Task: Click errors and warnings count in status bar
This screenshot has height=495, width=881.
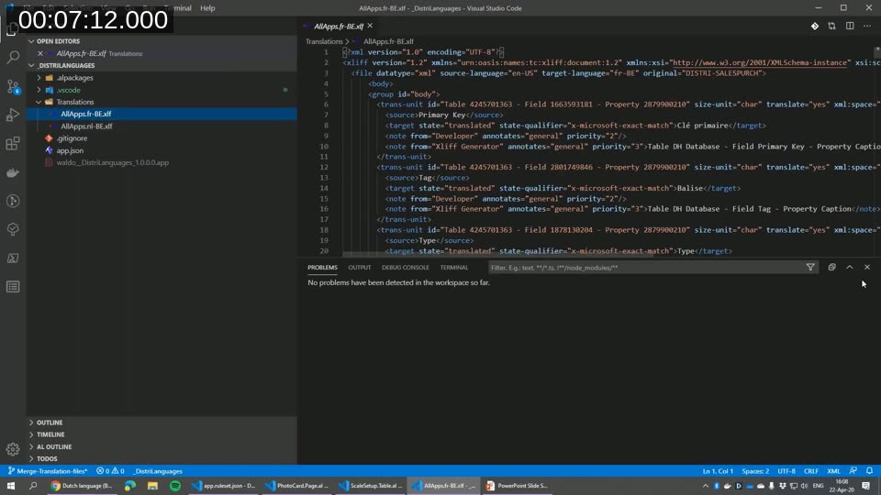Action: pos(110,471)
